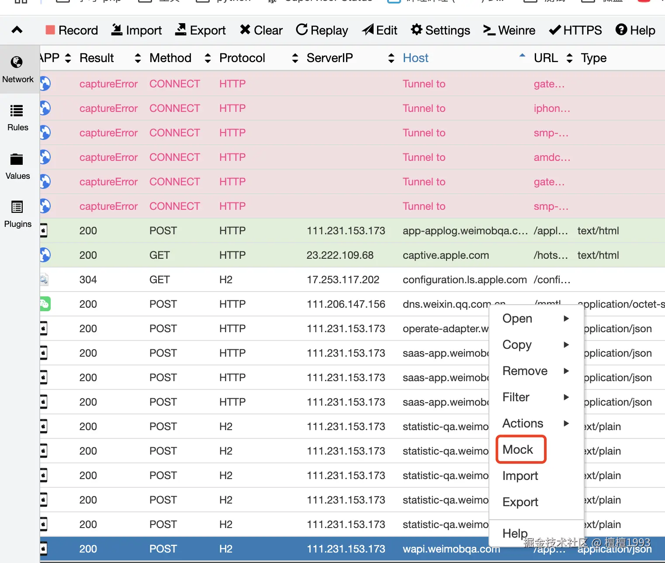Click the Type column header
Screen dimensions: 665x563
593,58
